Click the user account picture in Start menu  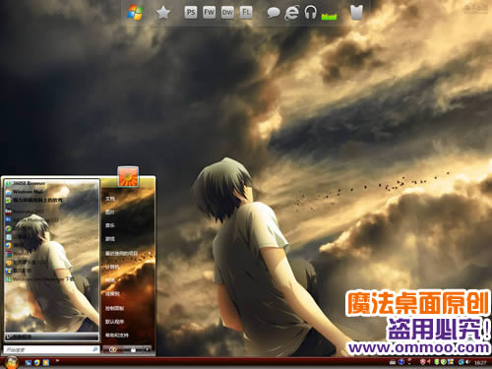click(128, 176)
